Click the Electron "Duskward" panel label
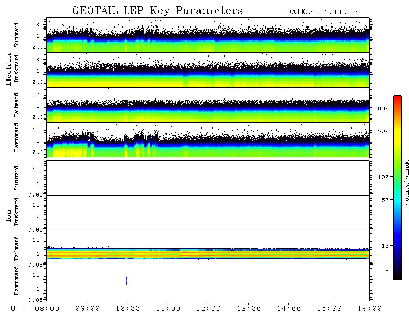409x315 pixels. (x=16, y=68)
